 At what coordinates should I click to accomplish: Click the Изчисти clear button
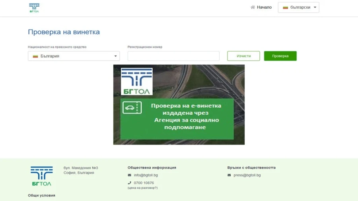point(243,56)
